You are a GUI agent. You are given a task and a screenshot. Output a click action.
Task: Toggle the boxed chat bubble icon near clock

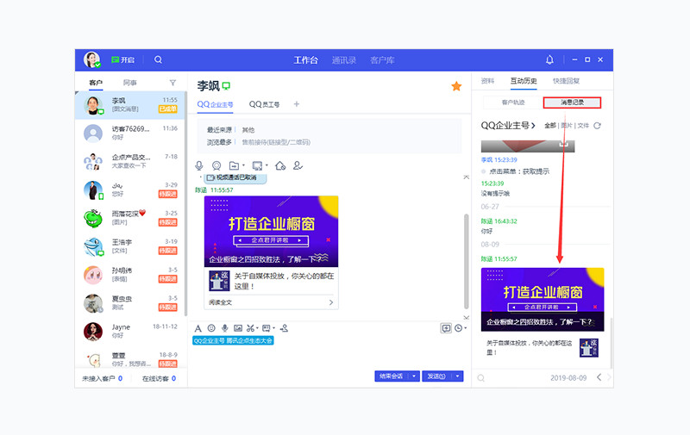pos(446,328)
